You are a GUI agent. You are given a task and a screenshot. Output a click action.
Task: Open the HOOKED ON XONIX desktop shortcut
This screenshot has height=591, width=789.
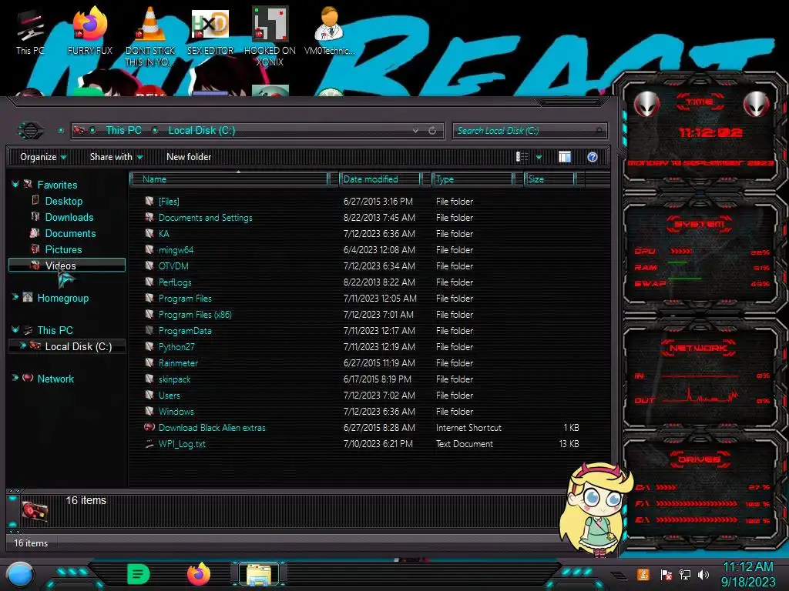(270, 35)
